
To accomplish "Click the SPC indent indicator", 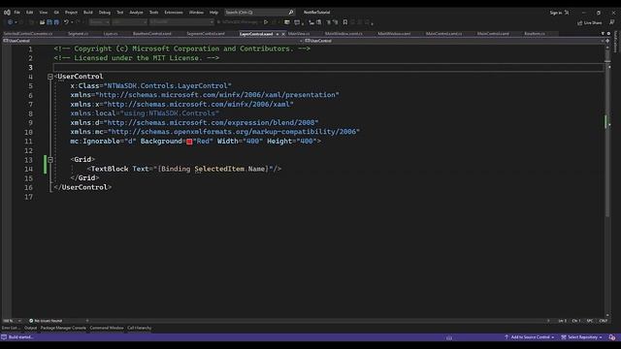I will coord(590,321).
